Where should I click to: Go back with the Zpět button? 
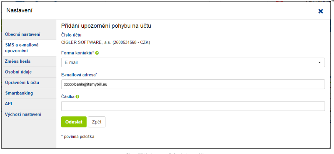[x=97, y=122]
